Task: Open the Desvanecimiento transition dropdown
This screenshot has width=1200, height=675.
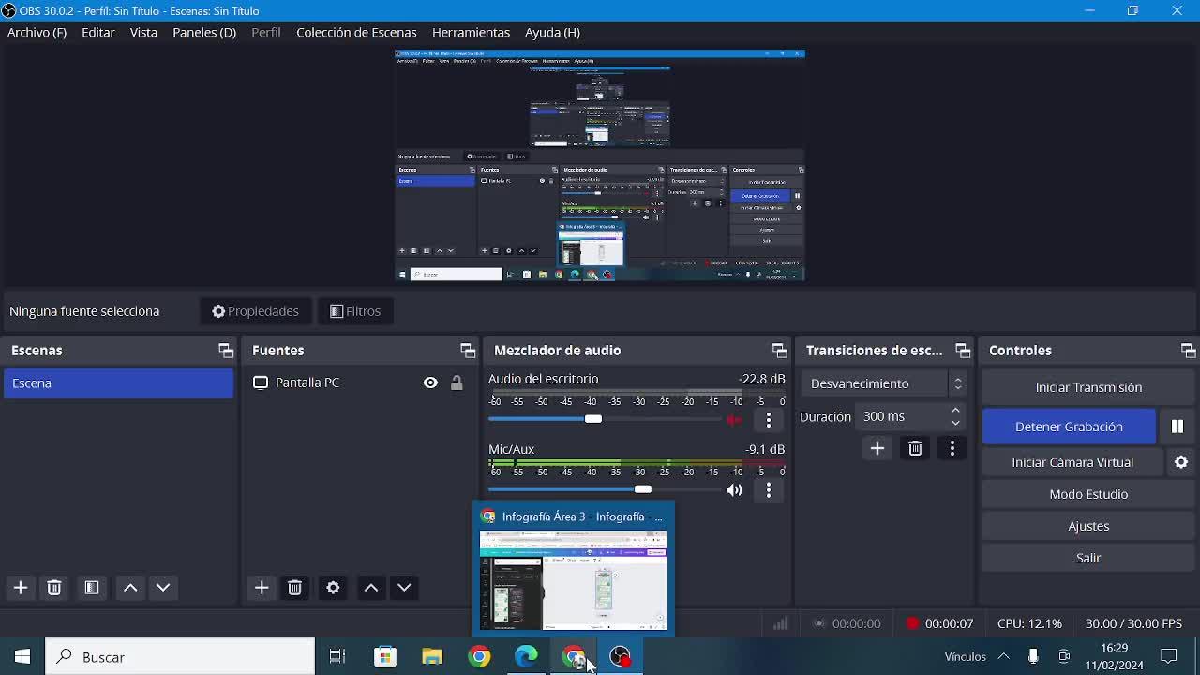Action: click(883, 383)
